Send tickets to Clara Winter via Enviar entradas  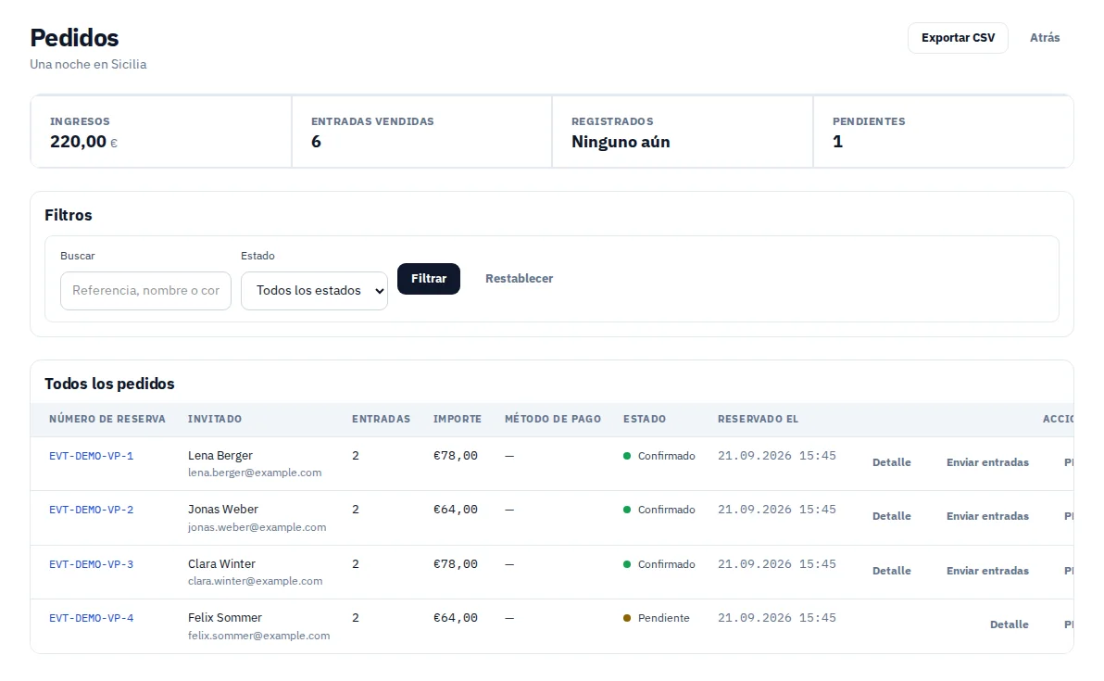[x=987, y=571]
